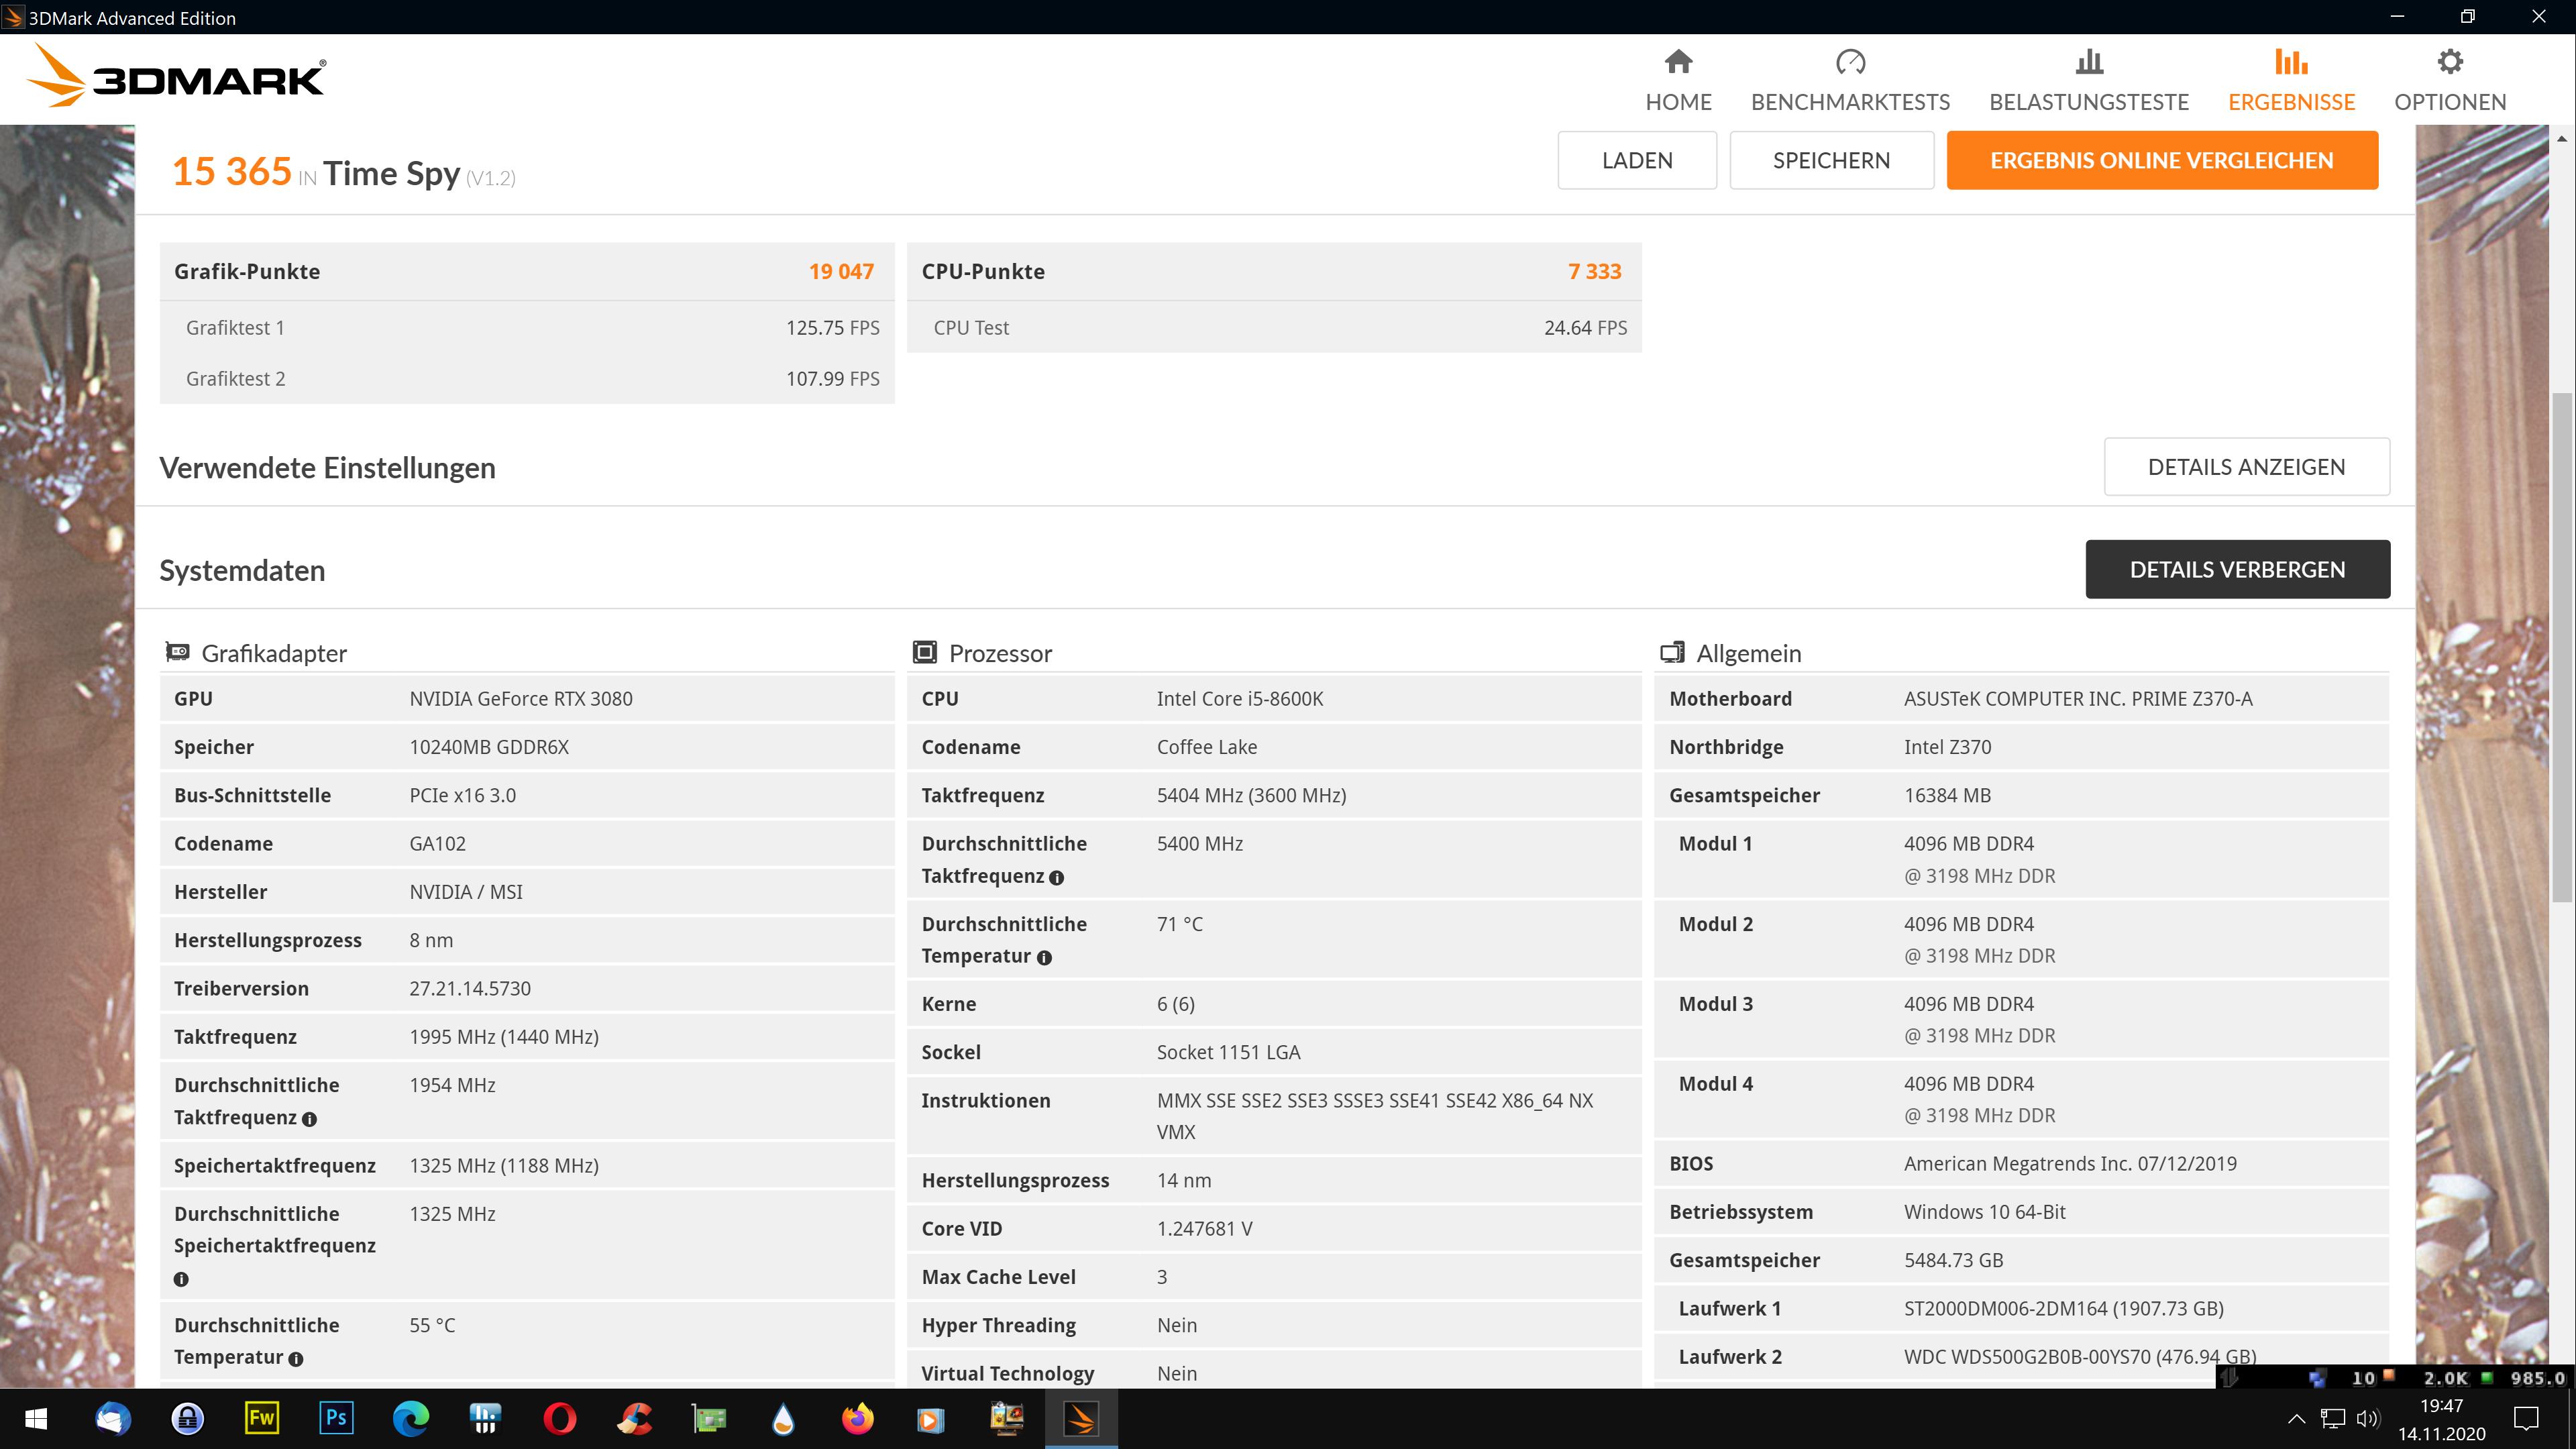
Task: Select the Ergebnisse tab
Action: 2291,80
